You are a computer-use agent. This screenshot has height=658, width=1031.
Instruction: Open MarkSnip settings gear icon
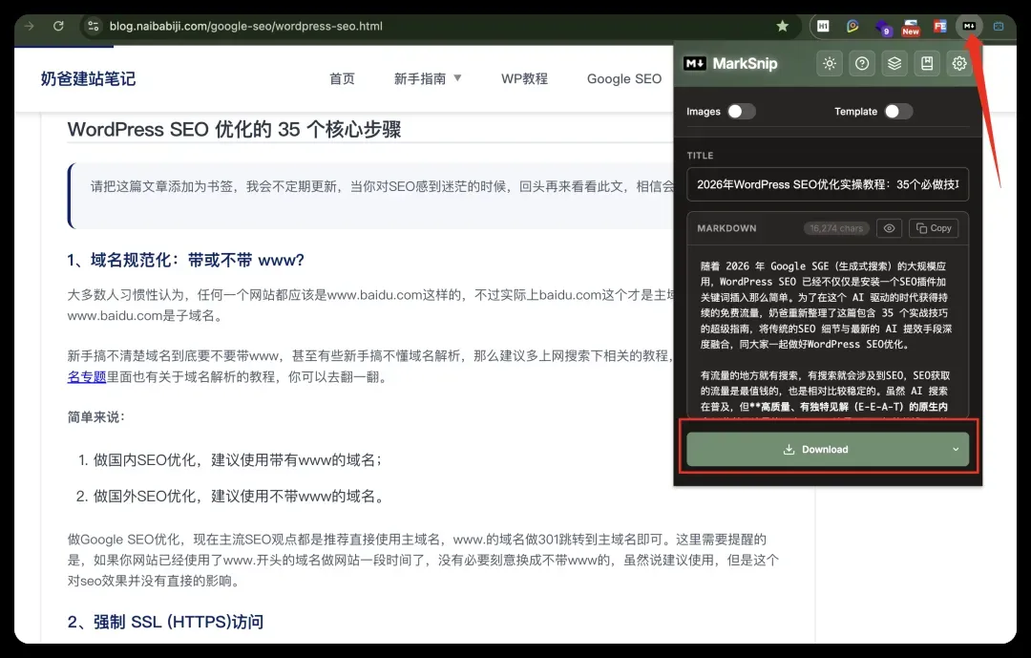pyautogui.click(x=959, y=64)
